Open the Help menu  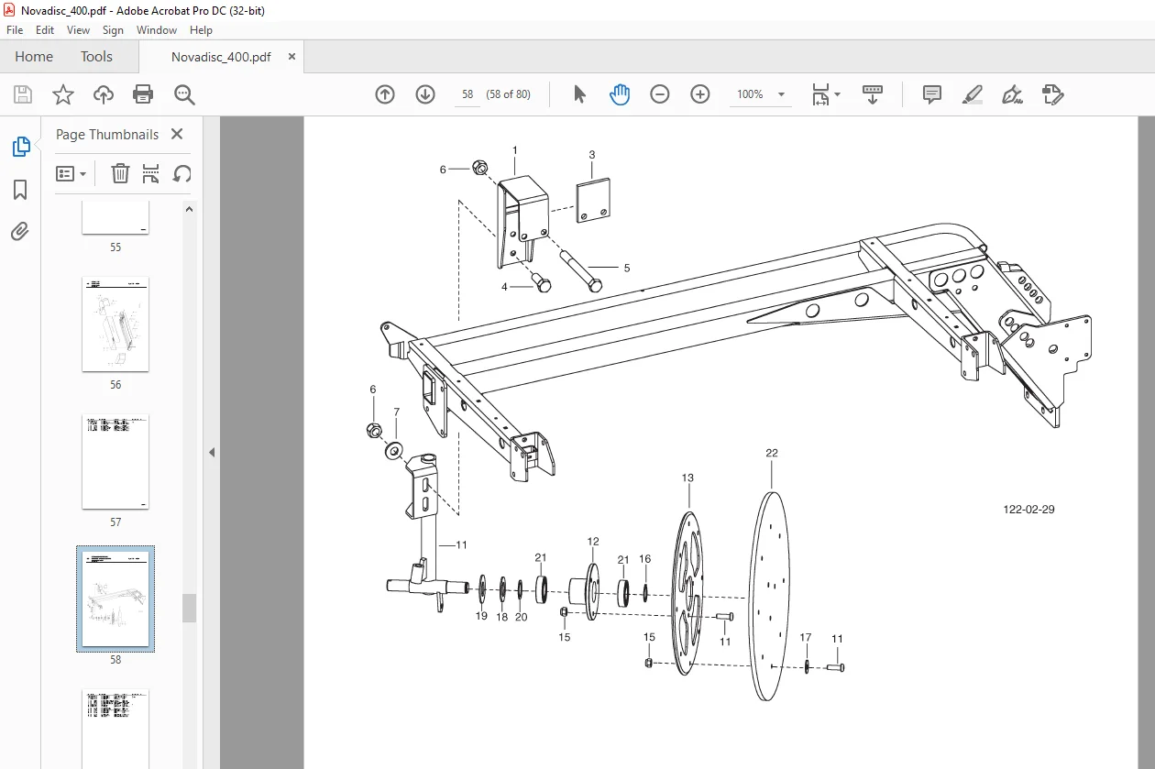pos(201,30)
